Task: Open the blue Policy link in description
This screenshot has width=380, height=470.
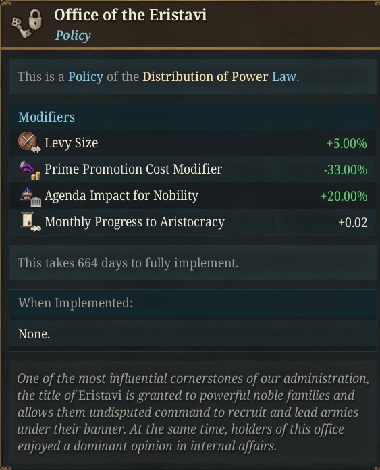Action: pos(86,77)
